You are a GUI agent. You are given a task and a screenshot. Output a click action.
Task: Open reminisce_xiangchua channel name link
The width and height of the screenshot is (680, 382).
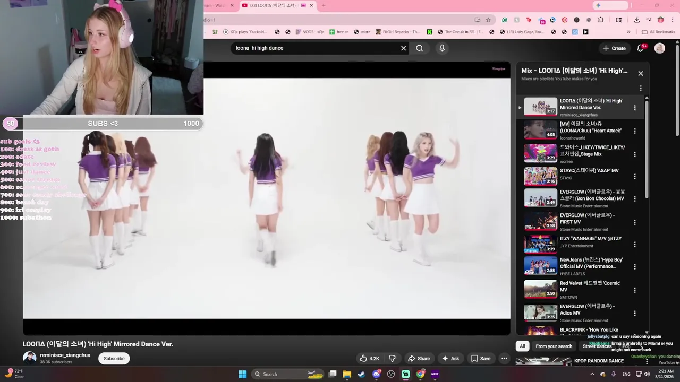click(x=65, y=355)
